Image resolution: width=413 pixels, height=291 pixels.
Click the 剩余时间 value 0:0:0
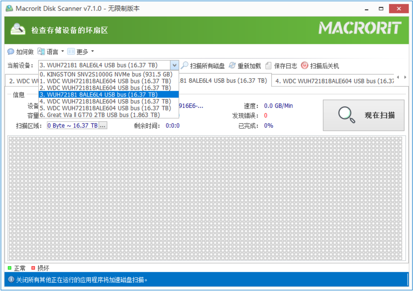point(173,126)
